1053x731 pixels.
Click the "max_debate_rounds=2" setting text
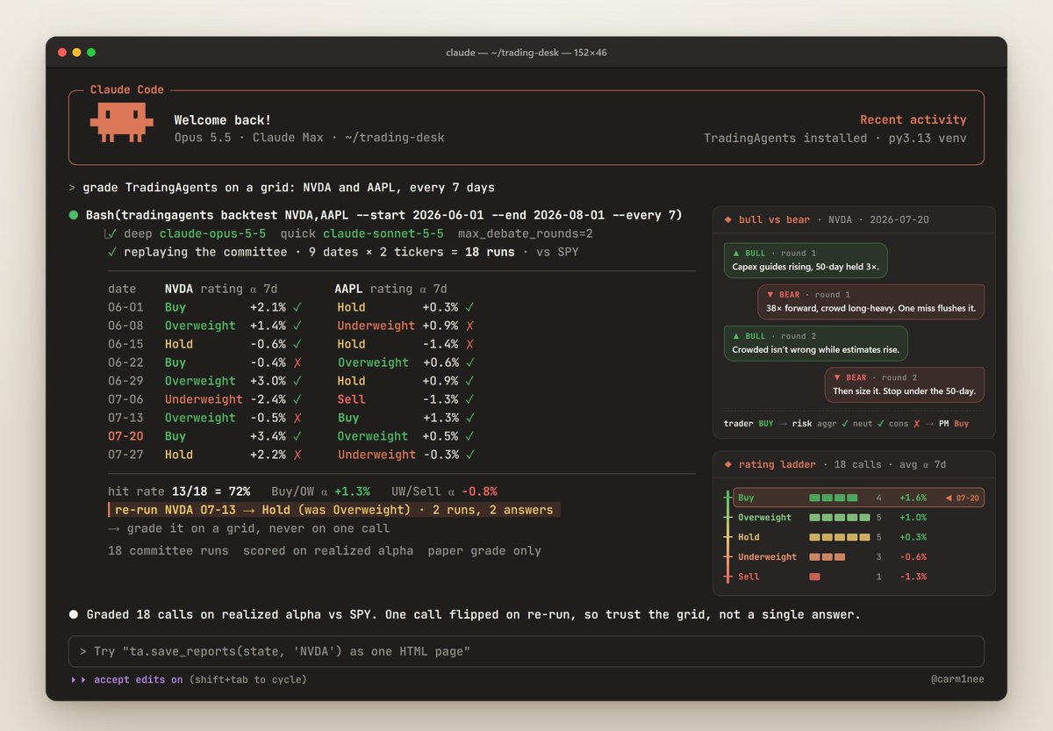point(527,234)
